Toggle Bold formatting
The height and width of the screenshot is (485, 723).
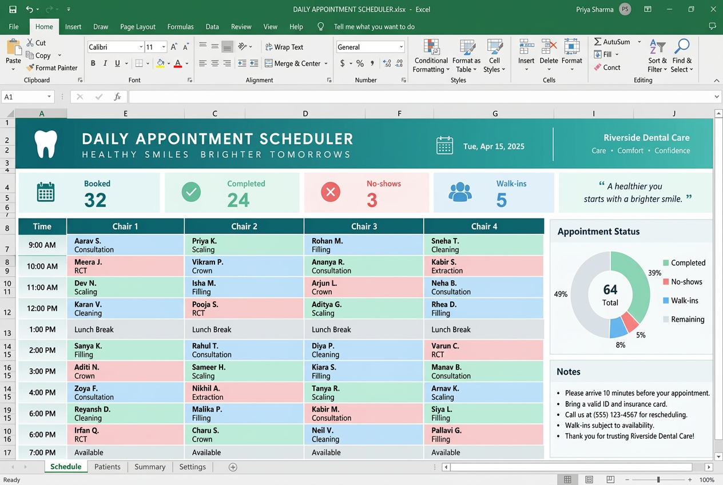93,63
